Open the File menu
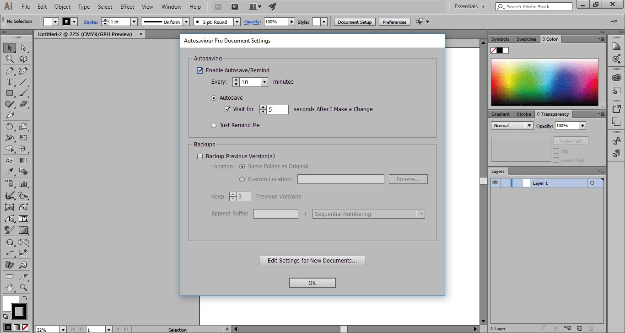The height and width of the screenshot is (333, 625). 26,7
